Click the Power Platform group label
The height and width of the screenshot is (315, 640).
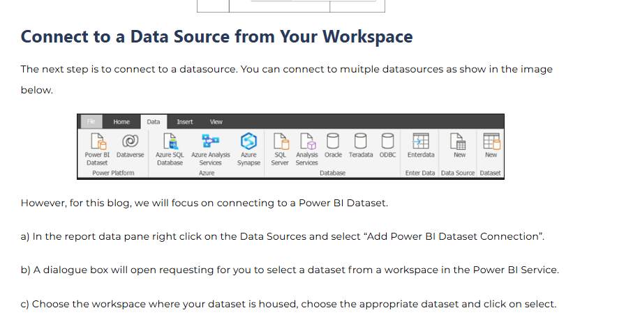113,173
